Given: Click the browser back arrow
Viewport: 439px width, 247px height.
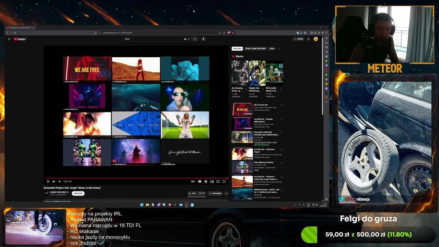Looking at the screenshot, I should tap(7, 33).
